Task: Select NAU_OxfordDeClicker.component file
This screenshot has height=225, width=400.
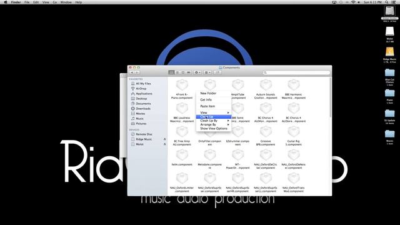Action: point(266,159)
